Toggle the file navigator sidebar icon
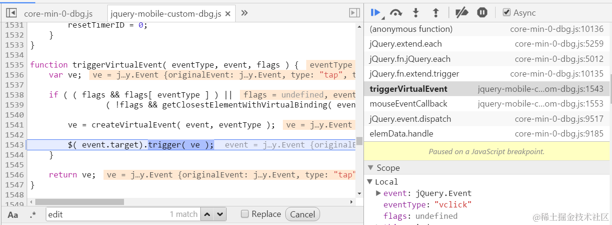612x225 pixels. click(x=11, y=13)
